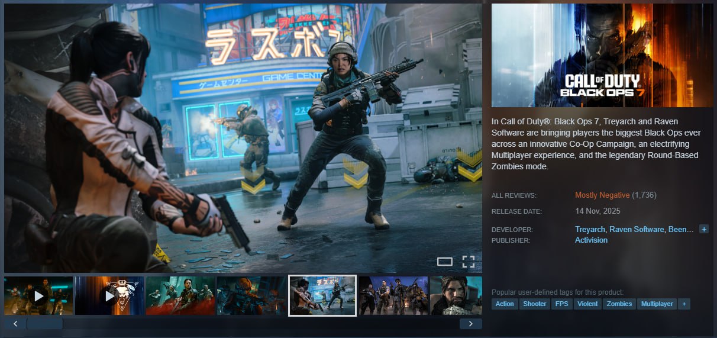Viewport: 717px width, 338px height.
Task: Browse the Violent tag
Action: click(x=587, y=304)
